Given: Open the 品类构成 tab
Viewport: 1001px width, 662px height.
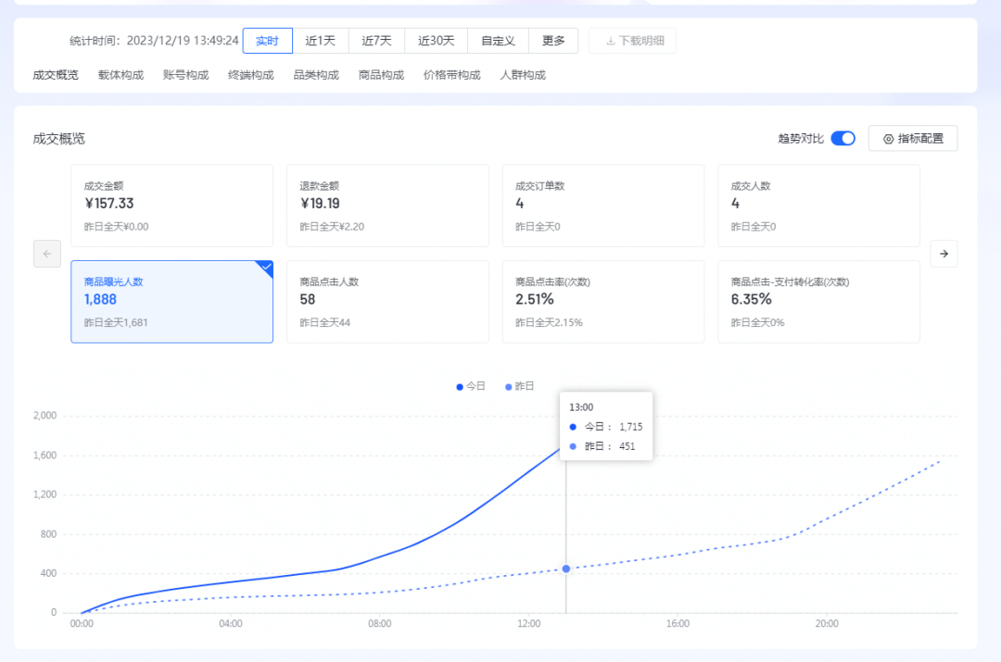Looking at the screenshot, I should click(316, 75).
